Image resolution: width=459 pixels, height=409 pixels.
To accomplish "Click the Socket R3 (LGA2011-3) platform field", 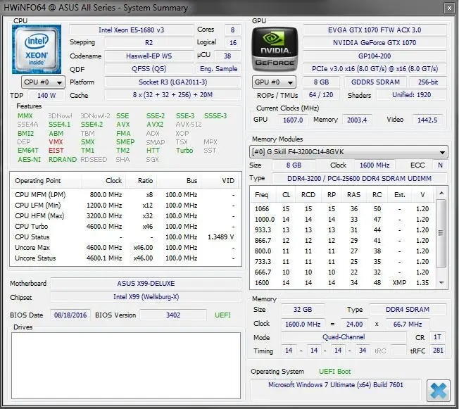I will [172, 82].
